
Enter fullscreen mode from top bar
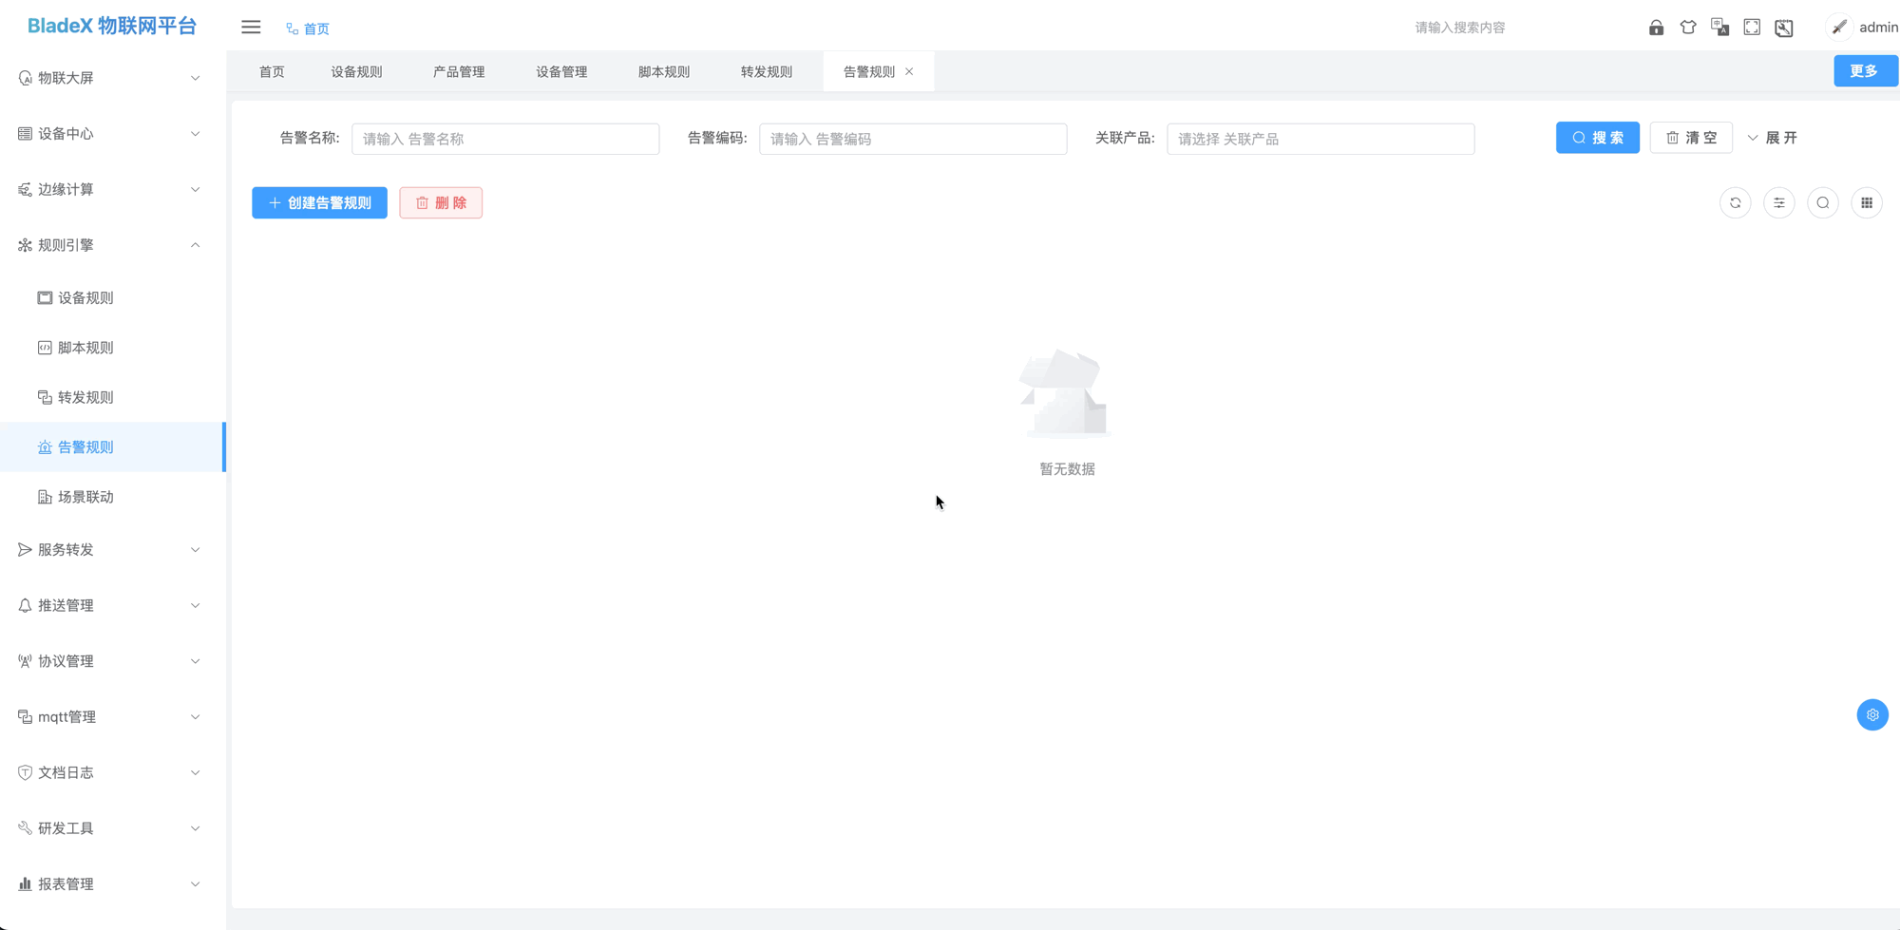pos(1752,28)
